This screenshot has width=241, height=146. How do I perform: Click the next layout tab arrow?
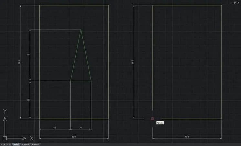tap(7, 144)
